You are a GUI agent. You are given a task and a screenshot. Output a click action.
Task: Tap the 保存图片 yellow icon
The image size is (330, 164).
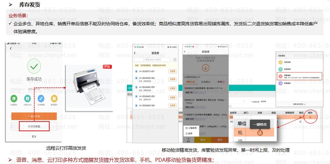point(54,98)
